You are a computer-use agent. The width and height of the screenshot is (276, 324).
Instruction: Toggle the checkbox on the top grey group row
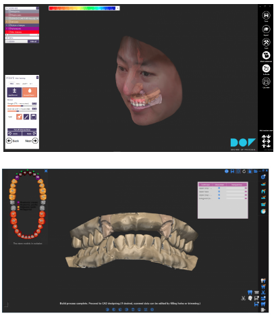[9, 11]
